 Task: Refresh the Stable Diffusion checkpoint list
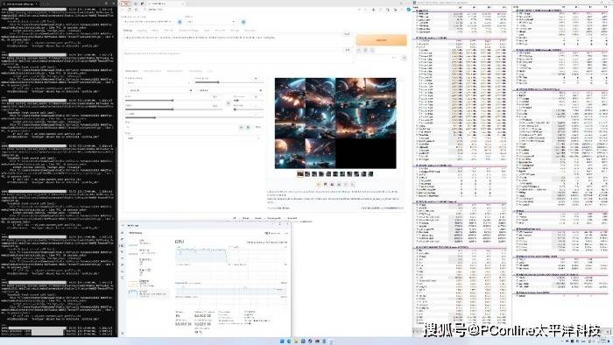180,22
